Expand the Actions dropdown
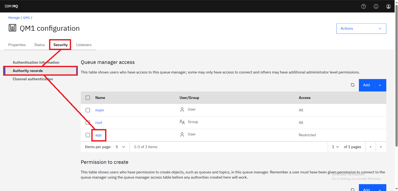The height and width of the screenshot is (191, 398). click(x=361, y=29)
